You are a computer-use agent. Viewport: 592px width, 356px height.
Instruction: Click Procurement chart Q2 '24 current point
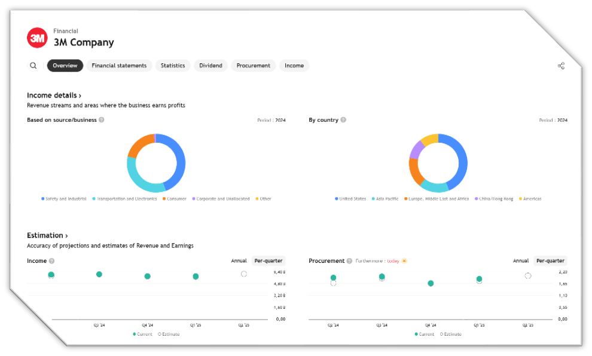click(333, 278)
